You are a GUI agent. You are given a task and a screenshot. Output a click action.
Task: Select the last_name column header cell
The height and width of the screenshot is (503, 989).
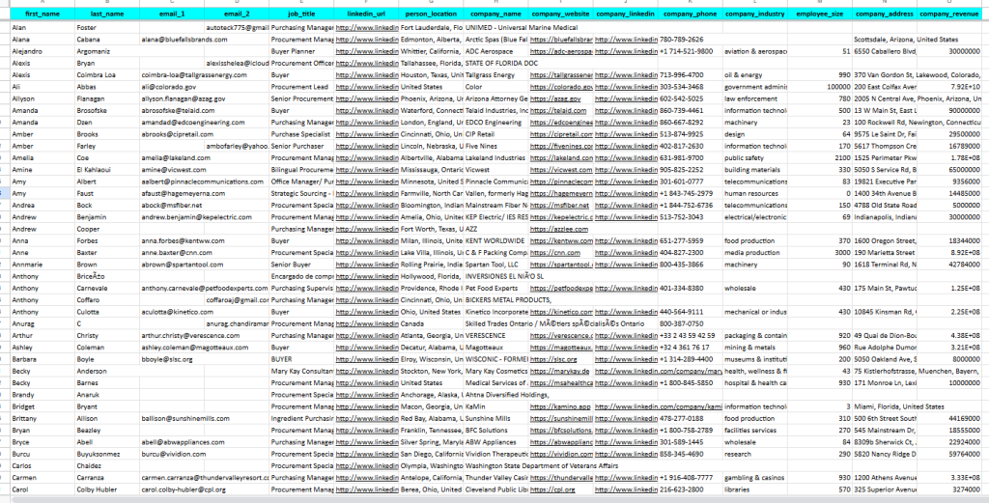106,14
